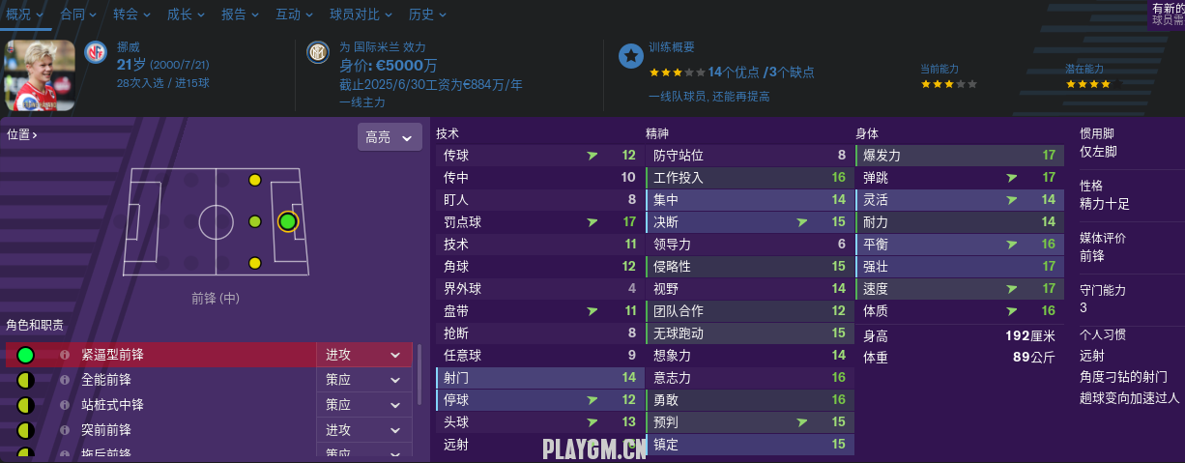Select the top yellow position dot on pitch
Image resolution: width=1185 pixels, height=463 pixels.
point(254,180)
